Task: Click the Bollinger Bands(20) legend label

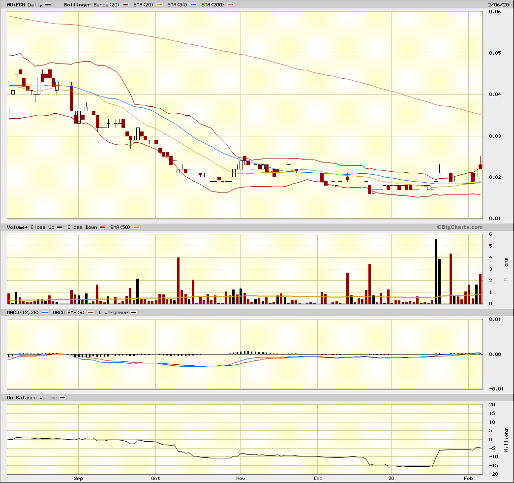Action: pos(92,5)
